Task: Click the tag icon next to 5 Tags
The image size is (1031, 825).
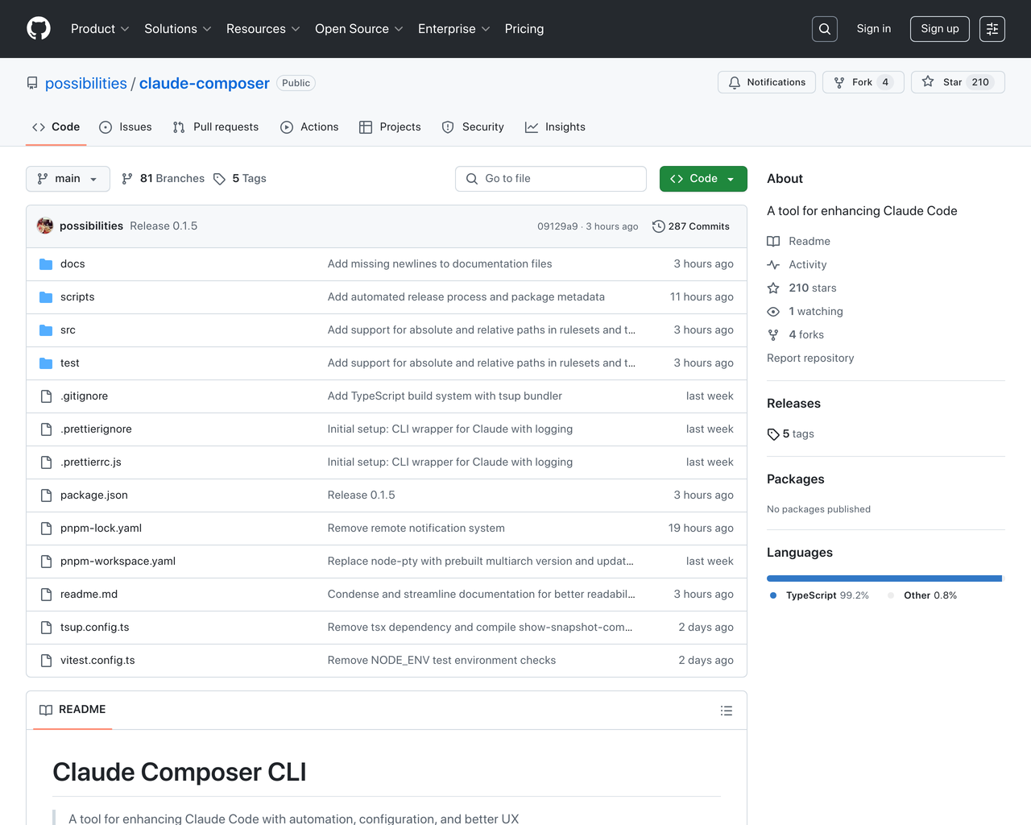Action: [x=219, y=179]
